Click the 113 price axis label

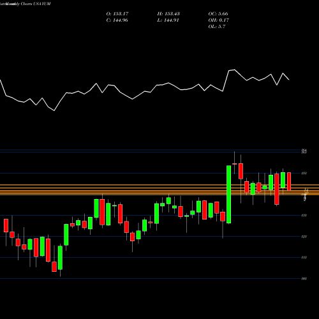[x=304, y=258]
